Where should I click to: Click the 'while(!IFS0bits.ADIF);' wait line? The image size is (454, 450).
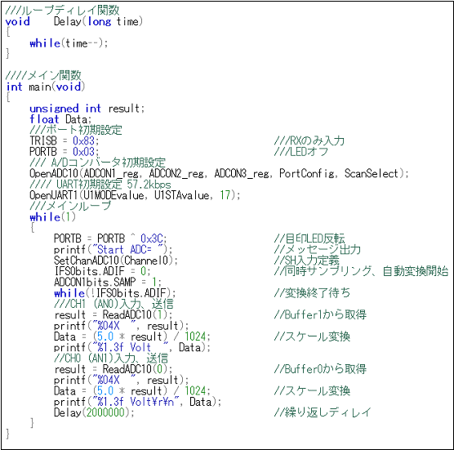point(114,293)
